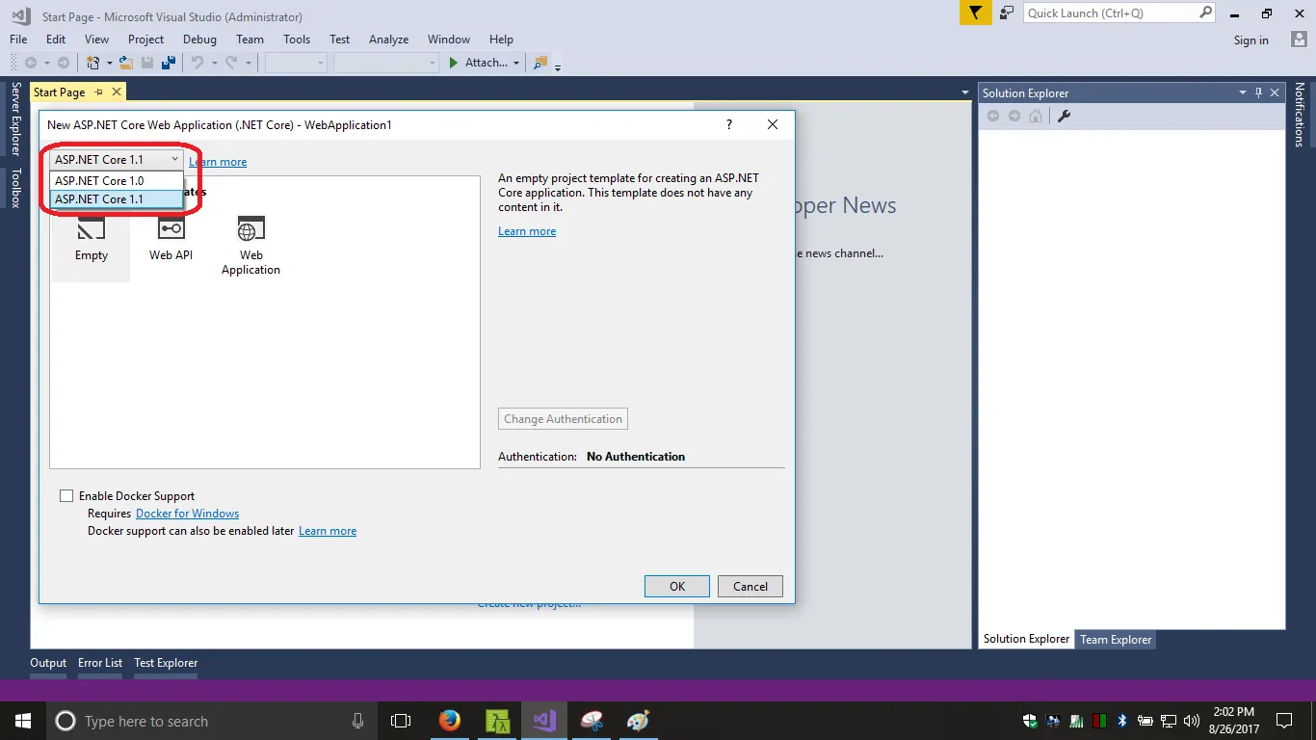Click Learn more beside Docker support text
Viewport: 1316px width, 740px height.
(x=328, y=531)
